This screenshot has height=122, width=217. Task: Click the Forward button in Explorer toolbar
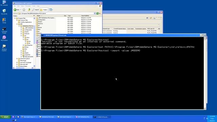(x=24, y=10)
